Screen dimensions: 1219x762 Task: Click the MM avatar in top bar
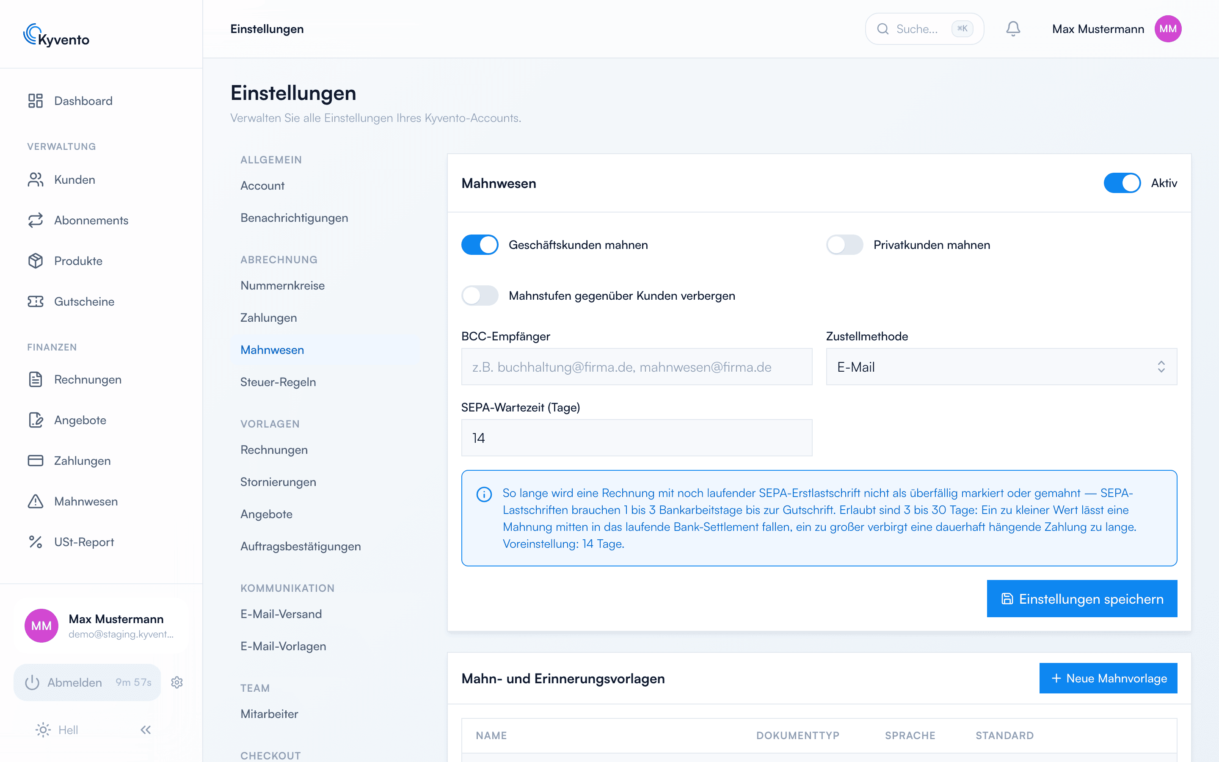pyautogui.click(x=1168, y=29)
